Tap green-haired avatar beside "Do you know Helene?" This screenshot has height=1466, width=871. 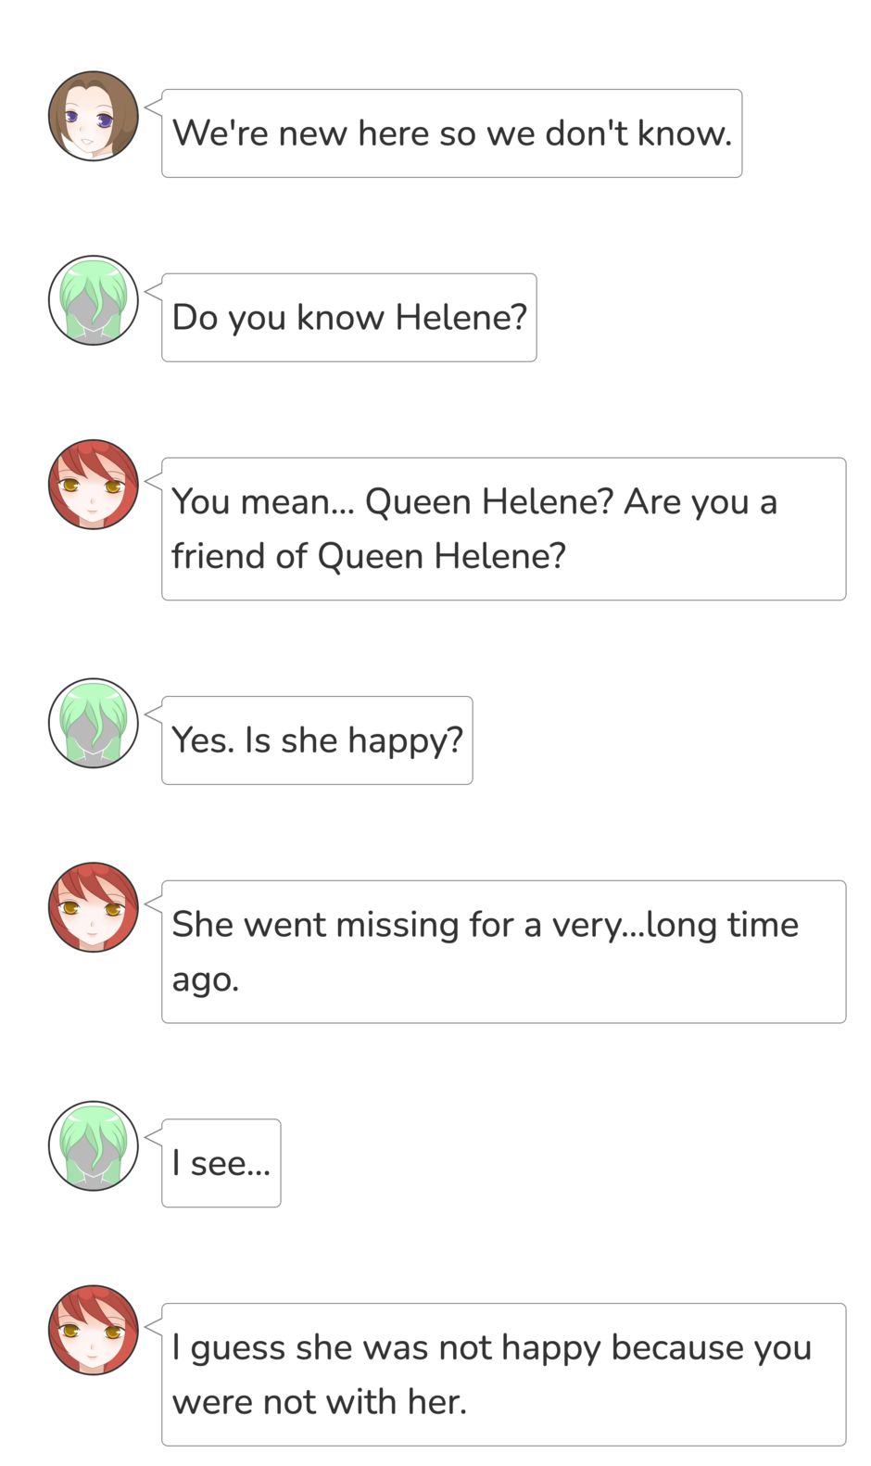(x=94, y=300)
